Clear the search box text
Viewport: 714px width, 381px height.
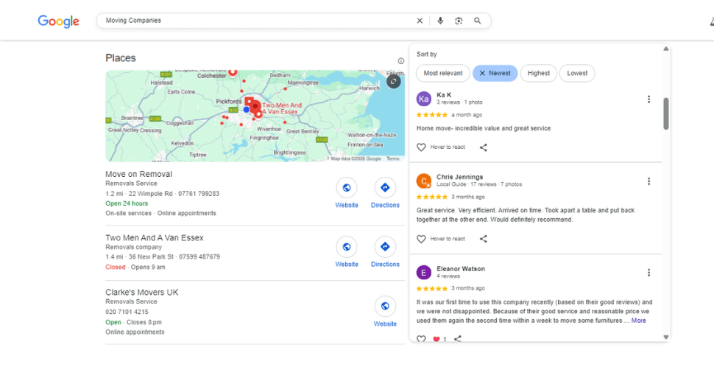pos(420,21)
